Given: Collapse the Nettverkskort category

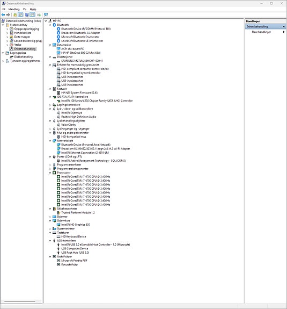Looking at the screenshot, I should click(x=50, y=141).
